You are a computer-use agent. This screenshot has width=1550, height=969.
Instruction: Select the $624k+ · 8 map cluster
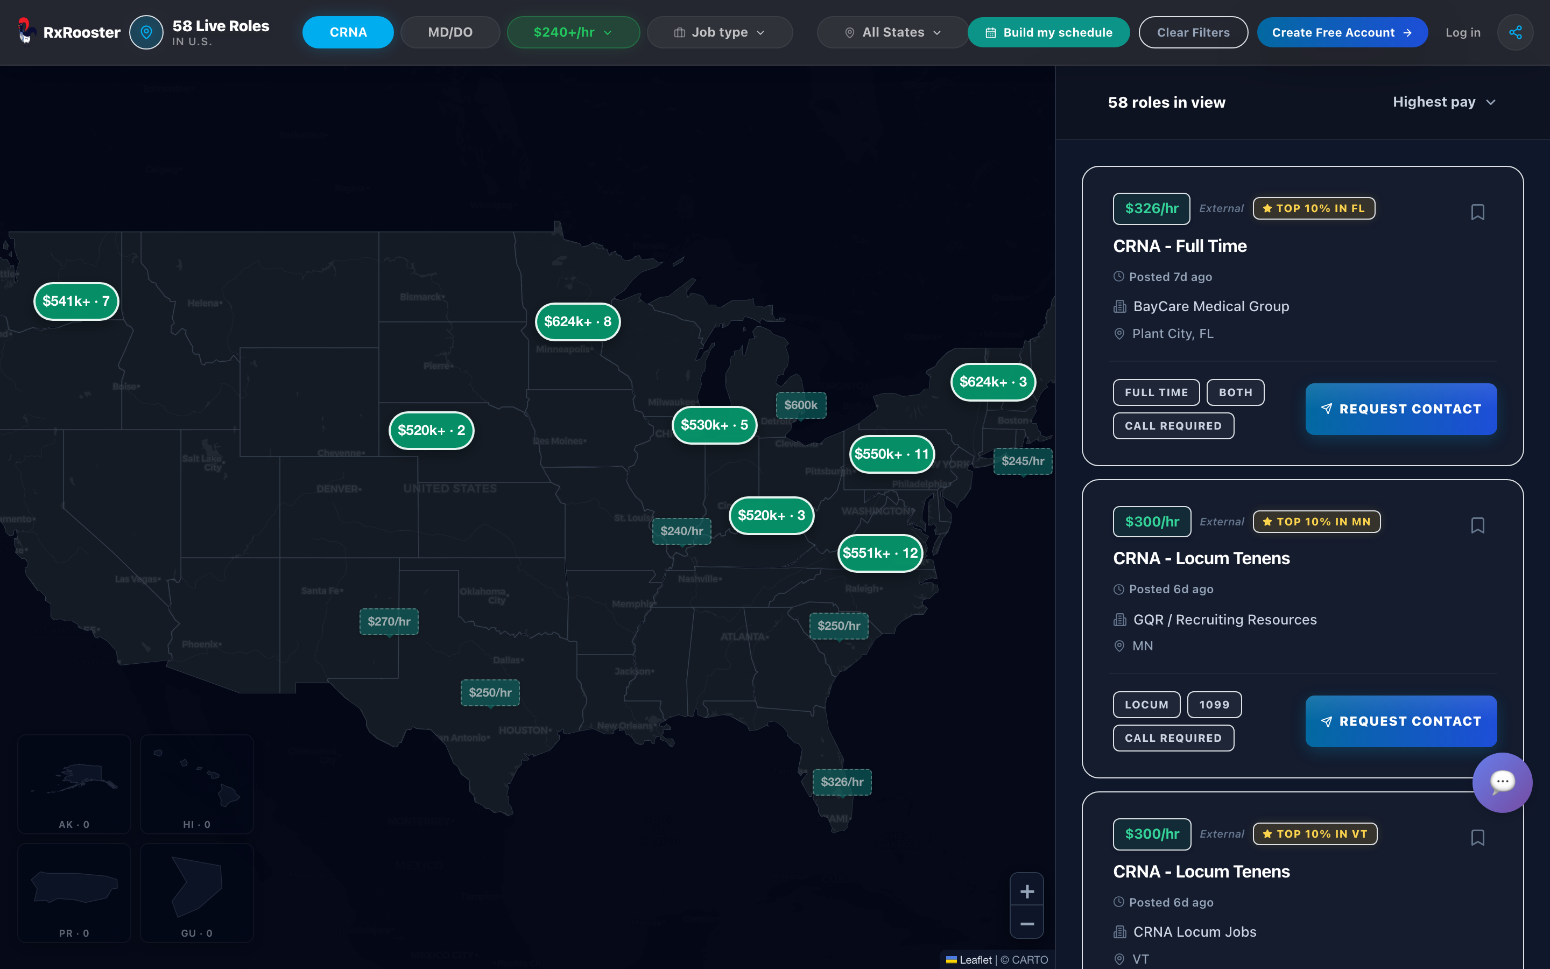coord(577,322)
